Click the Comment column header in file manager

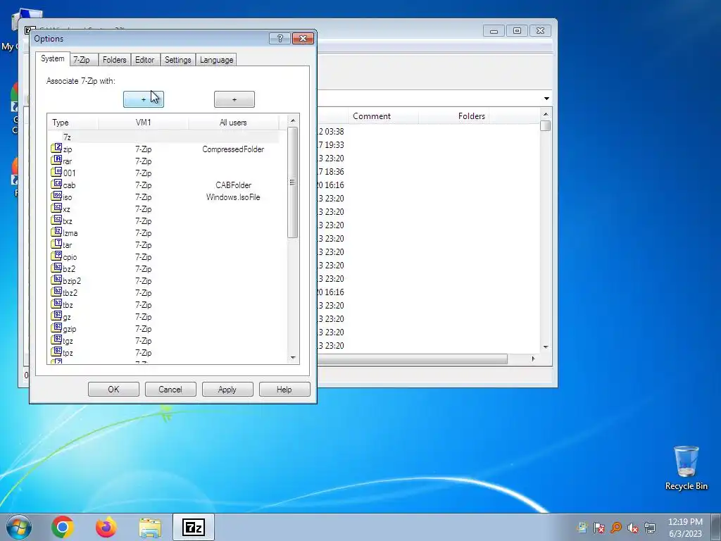382,116
